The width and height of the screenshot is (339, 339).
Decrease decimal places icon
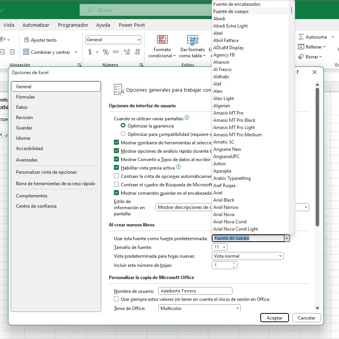click(x=137, y=52)
